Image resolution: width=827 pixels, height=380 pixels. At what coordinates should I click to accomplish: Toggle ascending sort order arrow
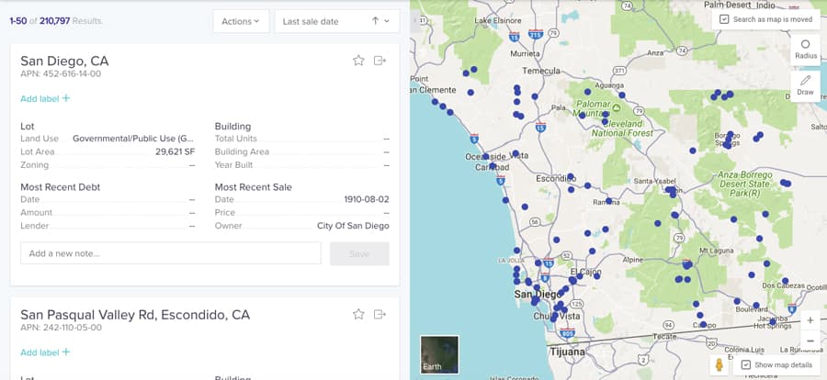point(375,21)
